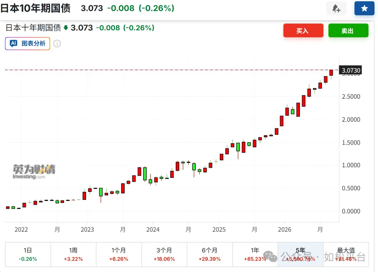
Task: Click the info circle icon beside 图表分析
Action: [x=57, y=44]
